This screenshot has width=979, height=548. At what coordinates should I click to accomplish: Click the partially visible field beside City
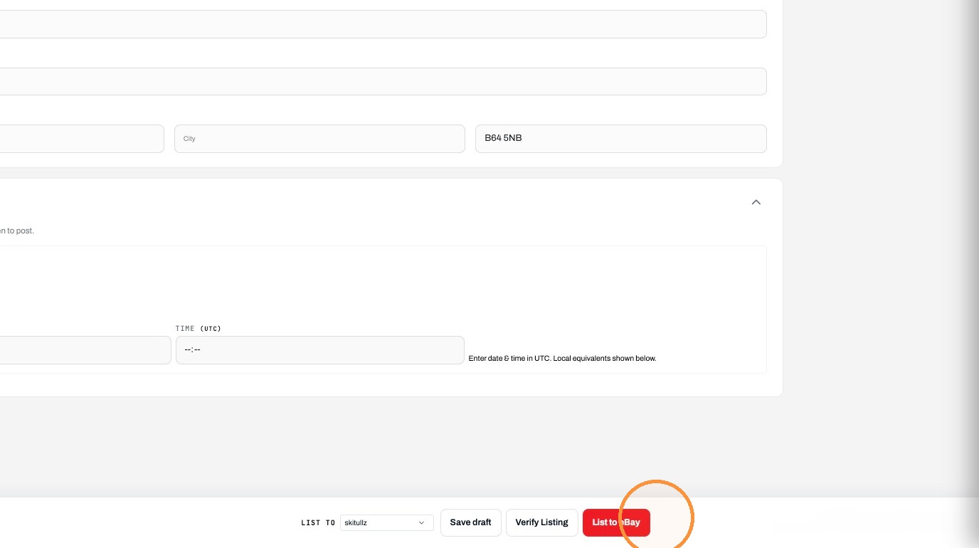click(x=82, y=139)
